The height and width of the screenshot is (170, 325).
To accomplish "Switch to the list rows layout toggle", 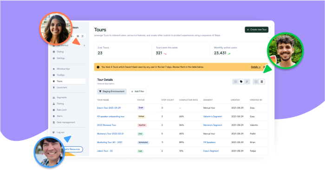I will tap(262, 82).
